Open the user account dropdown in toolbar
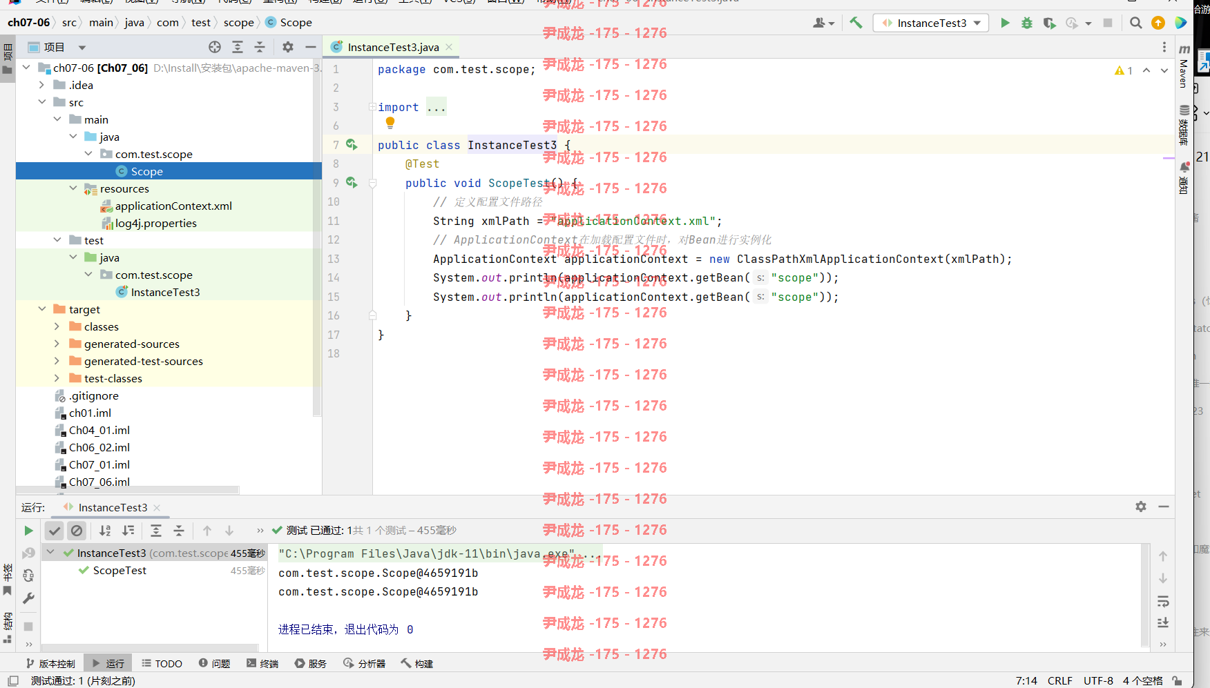The width and height of the screenshot is (1210, 688). [823, 23]
